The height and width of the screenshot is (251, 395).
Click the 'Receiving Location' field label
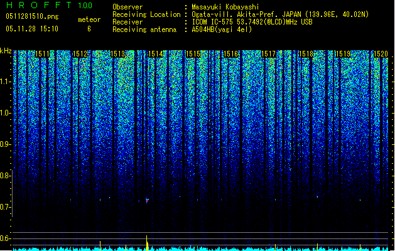coord(146,14)
